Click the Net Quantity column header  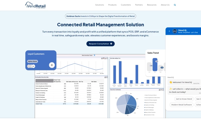57,81
